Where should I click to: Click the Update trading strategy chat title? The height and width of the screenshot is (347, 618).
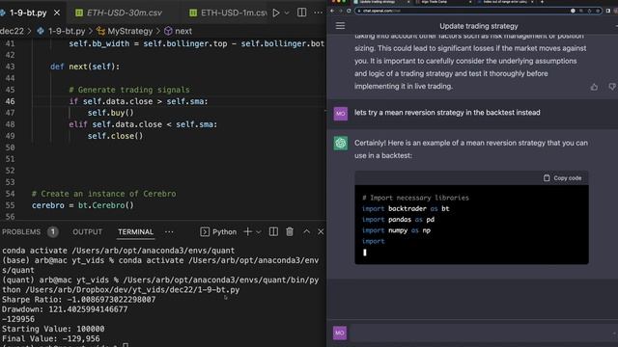[479, 26]
